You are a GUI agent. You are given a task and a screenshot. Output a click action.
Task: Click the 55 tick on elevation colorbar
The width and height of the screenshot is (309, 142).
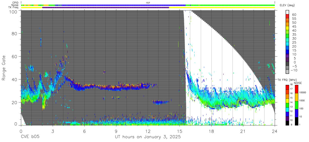pos(294,19)
